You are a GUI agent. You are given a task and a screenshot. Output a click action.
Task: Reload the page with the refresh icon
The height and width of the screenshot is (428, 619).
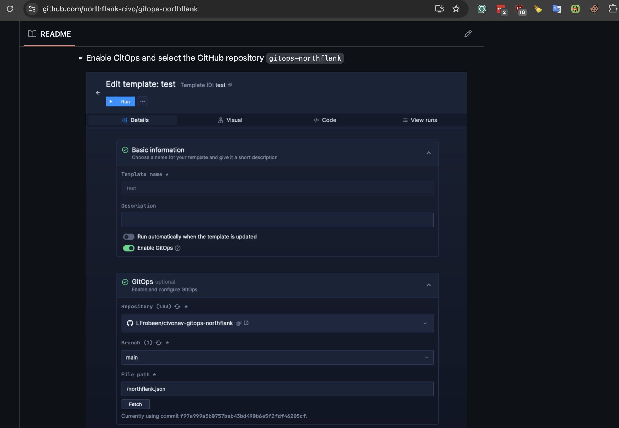(x=10, y=9)
